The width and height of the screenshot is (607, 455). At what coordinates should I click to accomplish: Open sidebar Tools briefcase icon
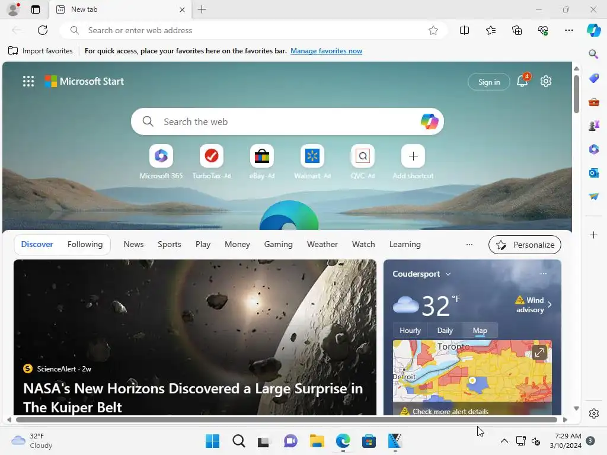click(x=593, y=102)
